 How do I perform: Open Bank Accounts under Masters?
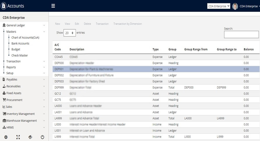coord(20,43)
